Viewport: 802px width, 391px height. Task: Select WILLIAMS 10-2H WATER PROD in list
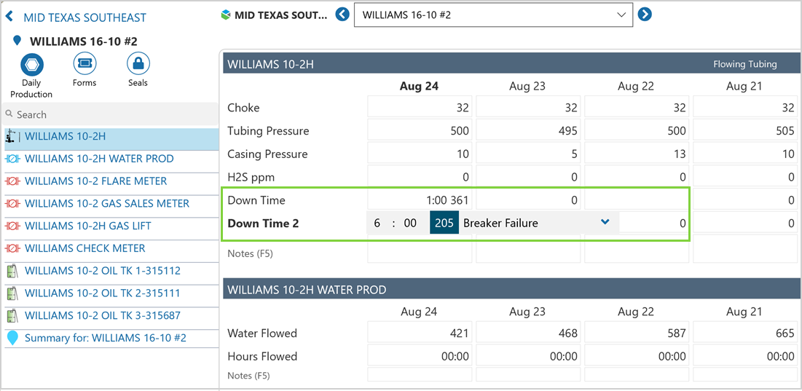pos(99,159)
